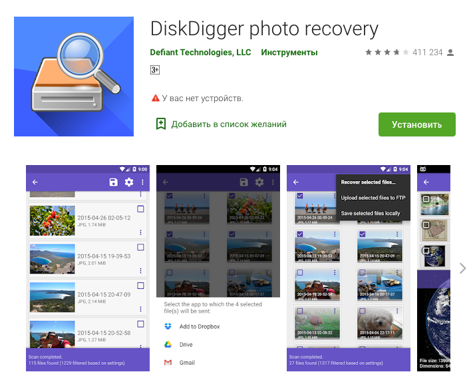Click the Dropbox icon

coord(168,326)
